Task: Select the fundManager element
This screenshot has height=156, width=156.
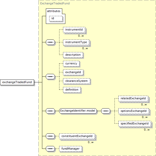Action: pos(70,149)
